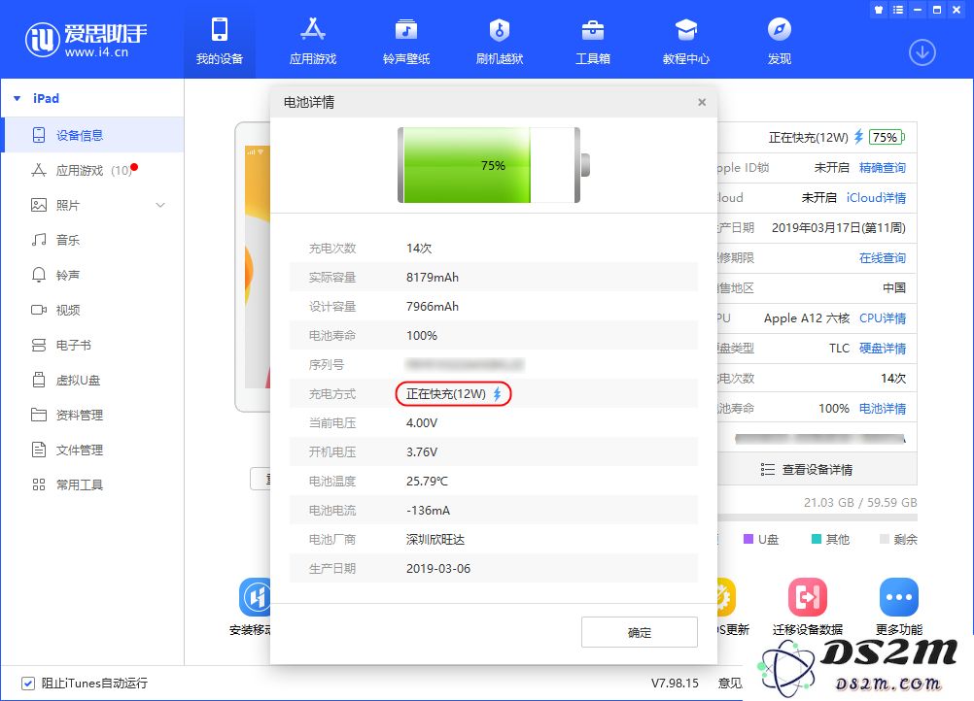Click 设计容量 value 7966mAh
This screenshot has height=701, width=974.
[433, 307]
